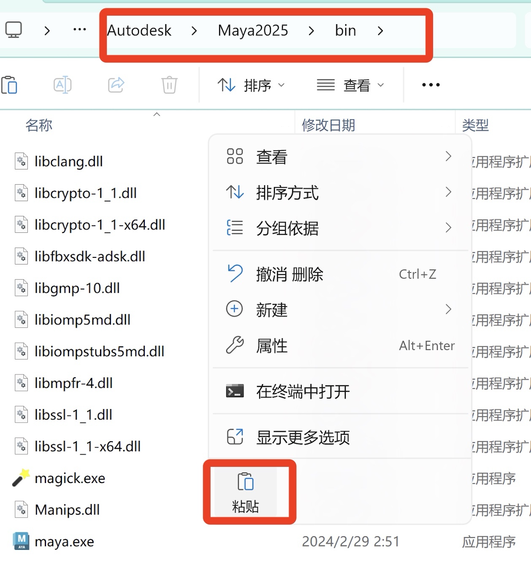
Task: Click the rename toolbar icon
Action: click(62, 85)
